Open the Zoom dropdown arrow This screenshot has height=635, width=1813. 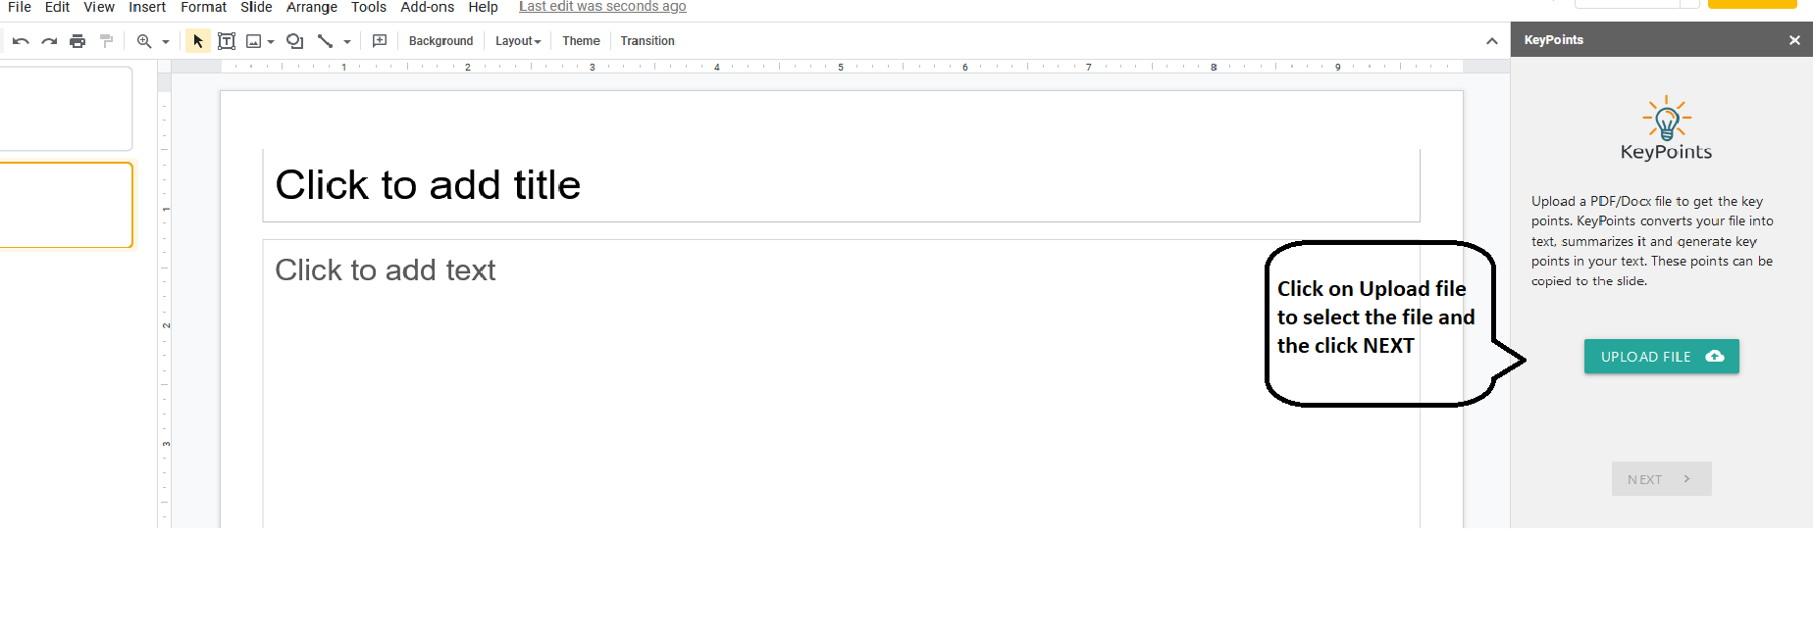(166, 42)
